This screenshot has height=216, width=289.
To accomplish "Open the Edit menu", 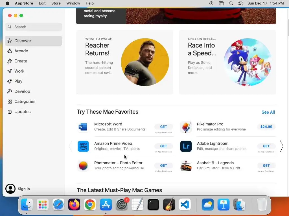I will (x=42, y=3).
